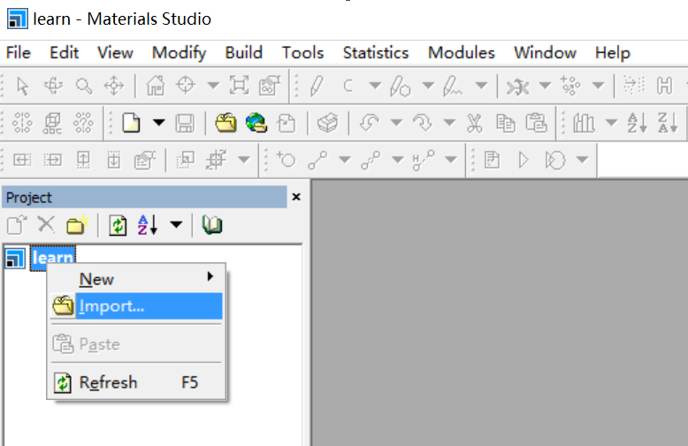Image resolution: width=688 pixels, height=446 pixels.
Task: Click the Project panel title bar
Action: pyautogui.click(x=144, y=197)
